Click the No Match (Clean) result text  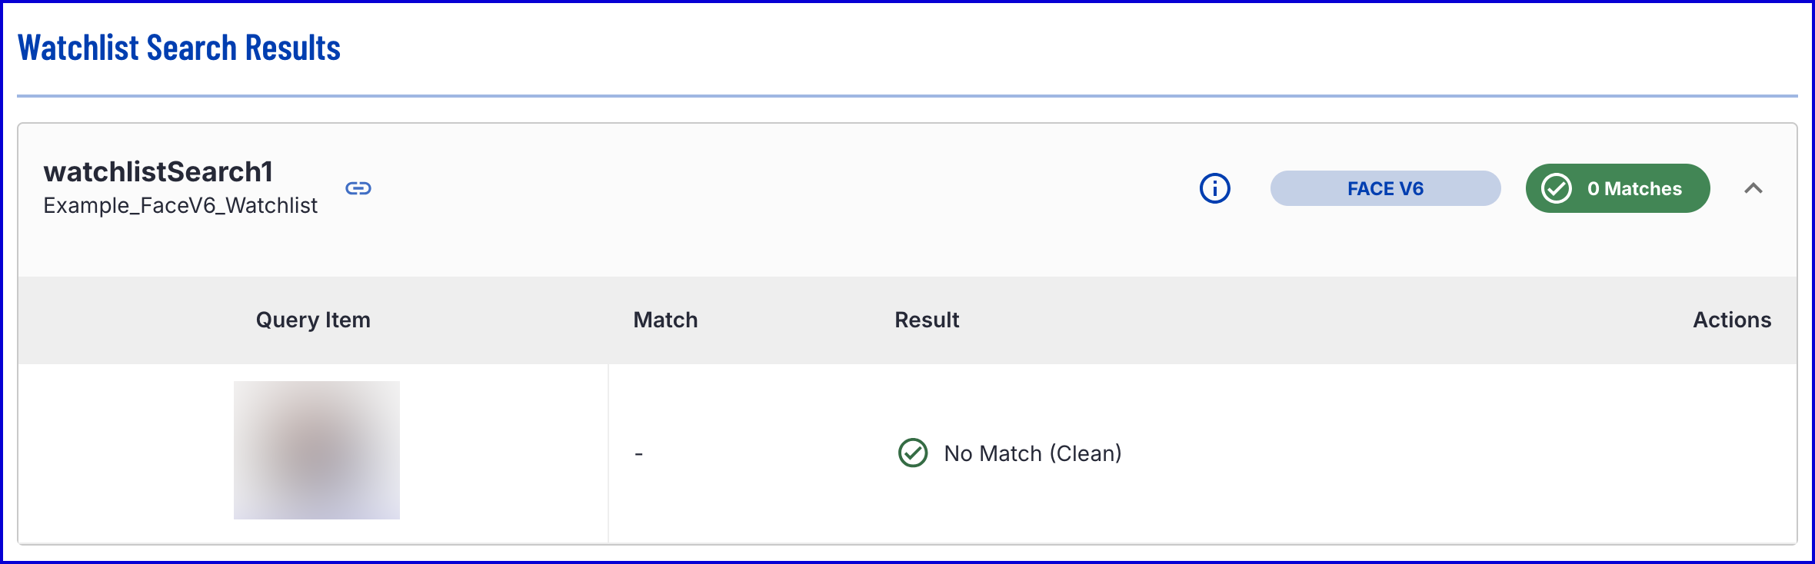[1032, 453]
